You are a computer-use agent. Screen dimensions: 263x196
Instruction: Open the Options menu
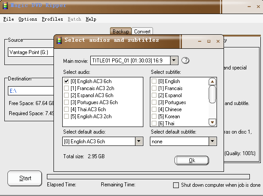(x=28, y=19)
